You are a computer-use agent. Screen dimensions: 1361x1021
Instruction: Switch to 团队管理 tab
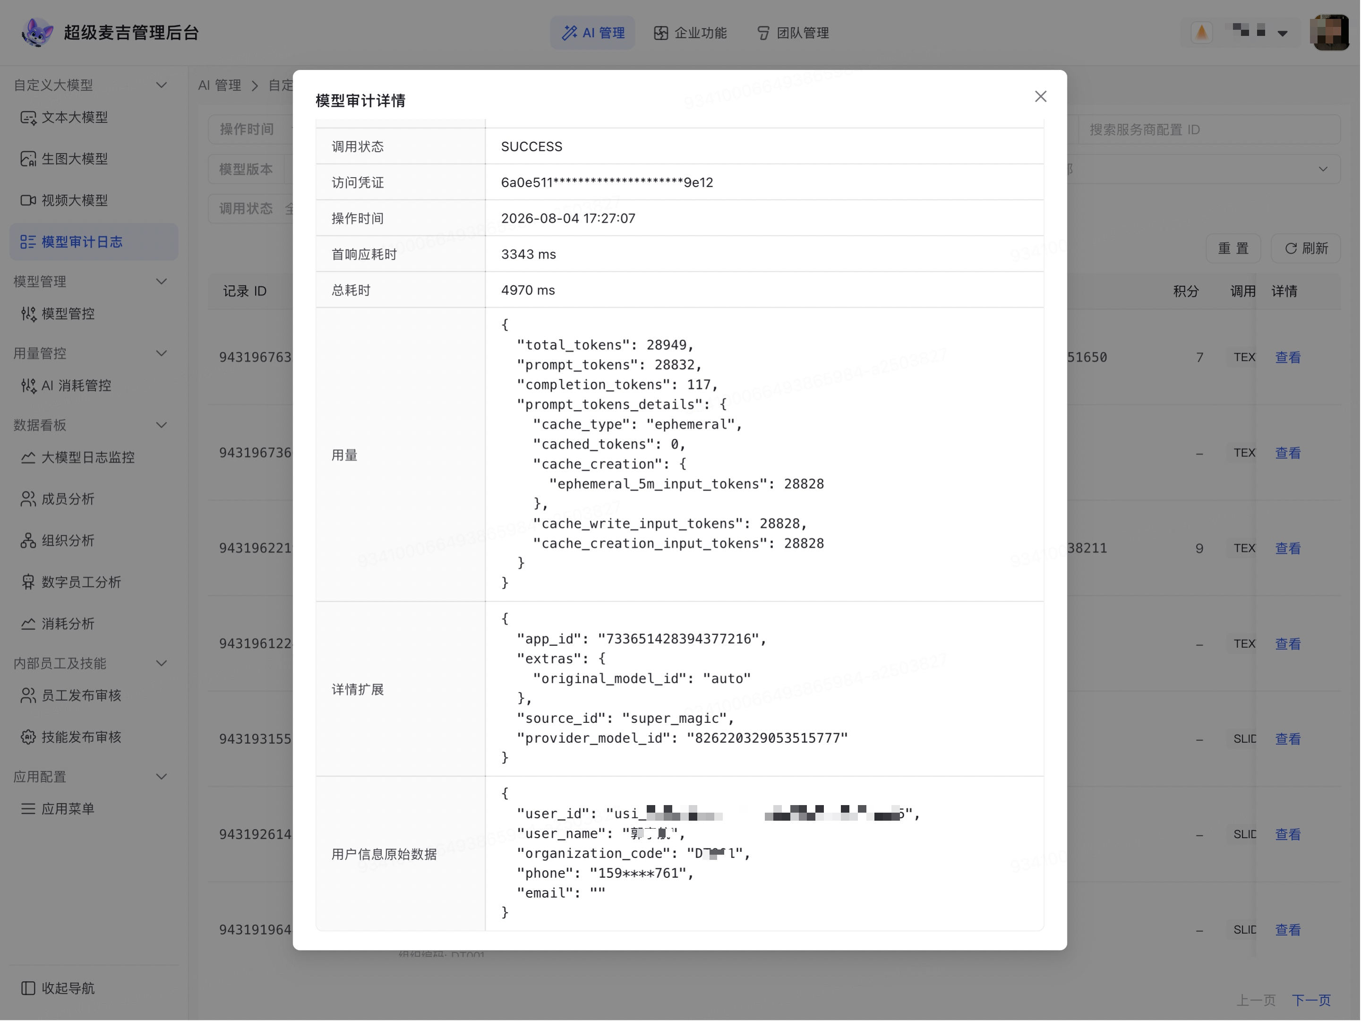pyautogui.click(x=793, y=33)
